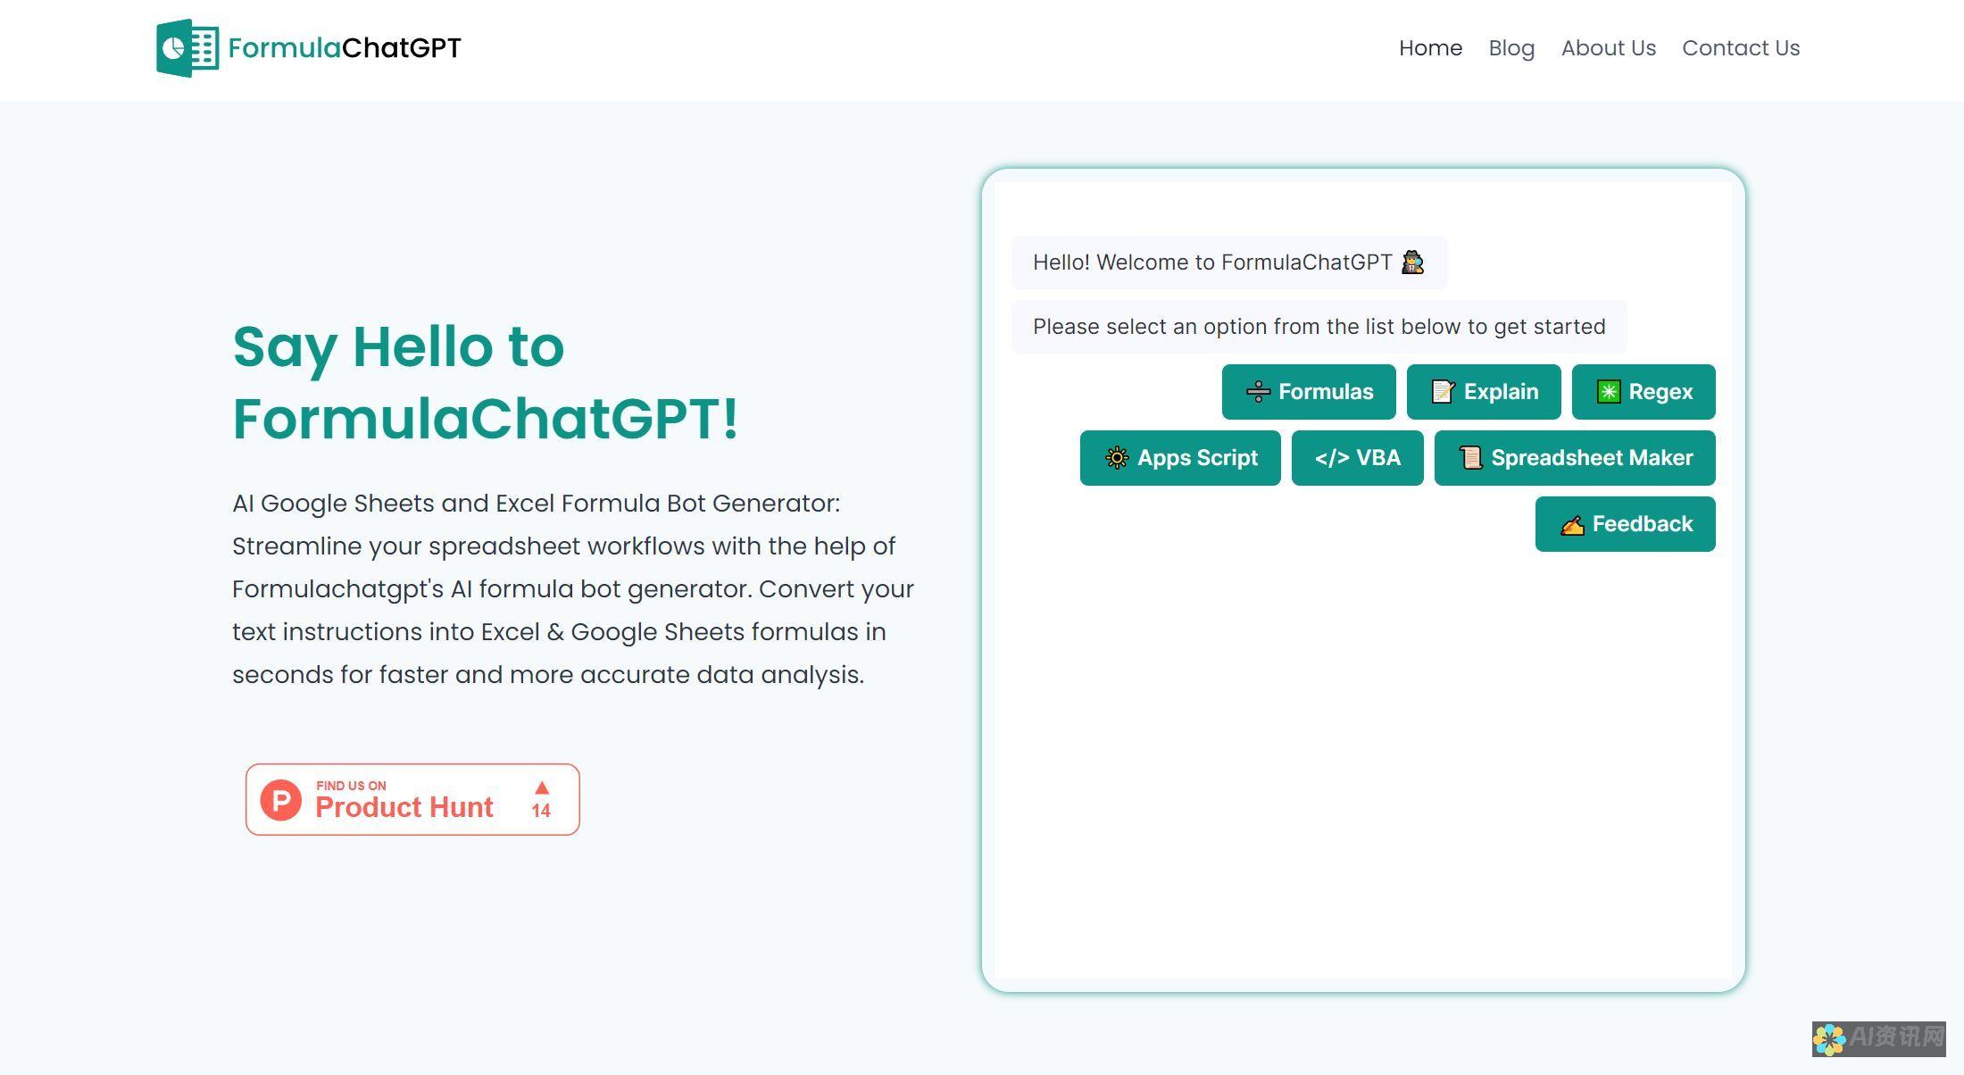The image size is (1964, 1075).
Task: Open the Blog menu item
Action: [1512, 47]
